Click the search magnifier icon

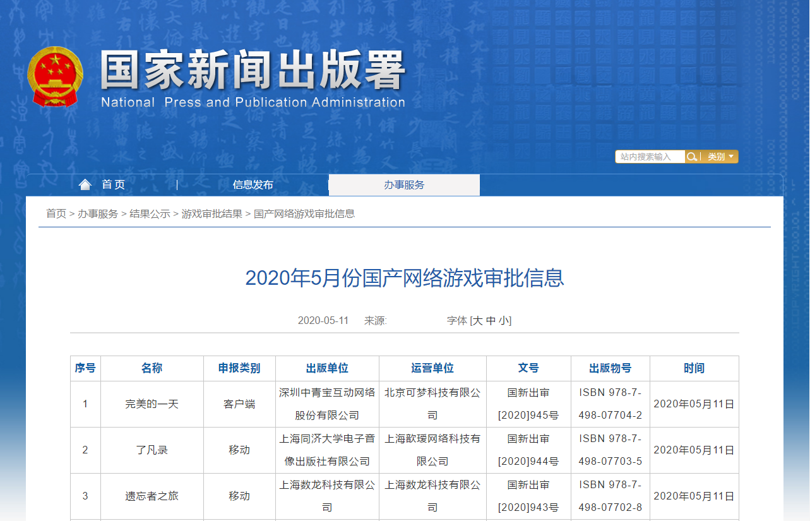692,157
